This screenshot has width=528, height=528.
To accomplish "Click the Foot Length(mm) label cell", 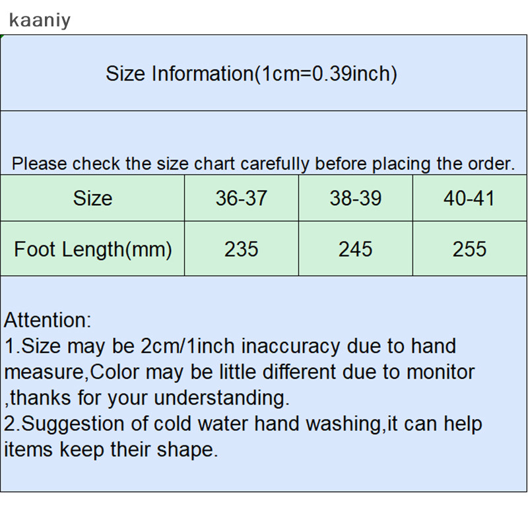I will [92, 249].
